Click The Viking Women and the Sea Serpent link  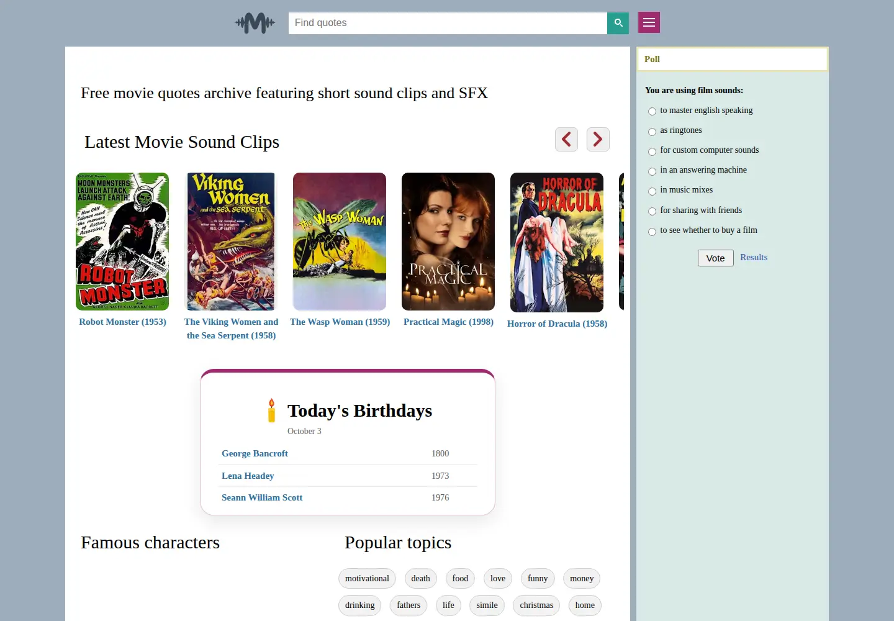click(231, 329)
